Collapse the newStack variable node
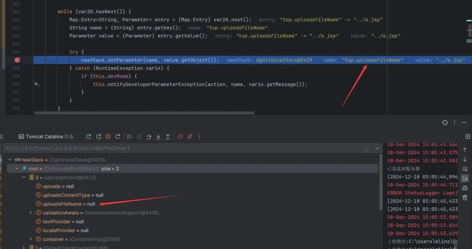472x249 pixels. (x=10, y=160)
